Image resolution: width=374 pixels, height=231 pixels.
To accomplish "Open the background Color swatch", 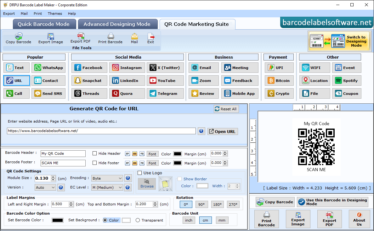I will pos(126,220).
